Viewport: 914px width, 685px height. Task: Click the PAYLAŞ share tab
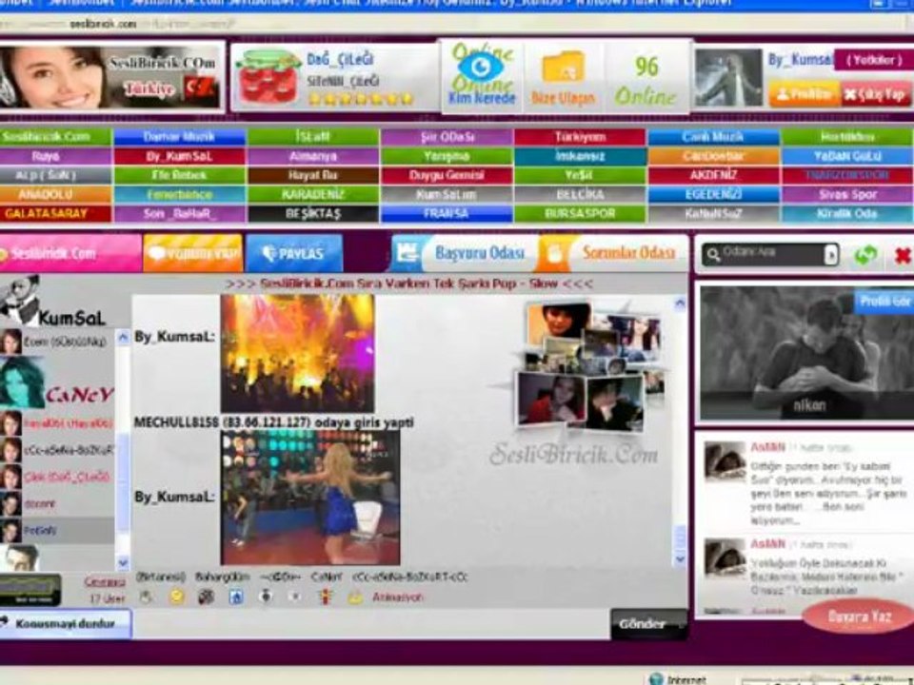click(294, 253)
